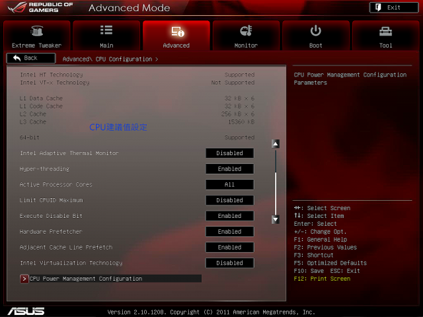Select the Hyper-threading setting label
The image size is (423, 317).
click(44, 169)
